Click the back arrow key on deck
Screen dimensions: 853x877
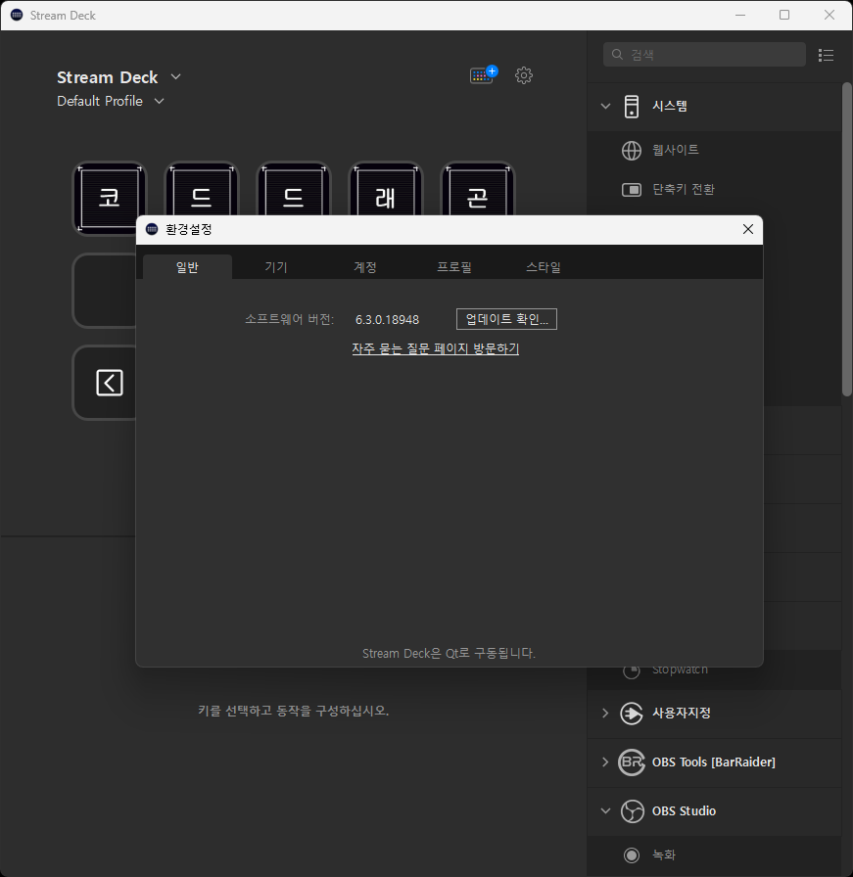pos(109,383)
